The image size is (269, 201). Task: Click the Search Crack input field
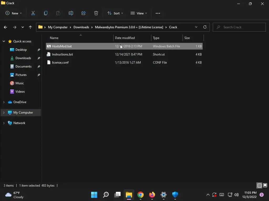(x=239, y=27)
